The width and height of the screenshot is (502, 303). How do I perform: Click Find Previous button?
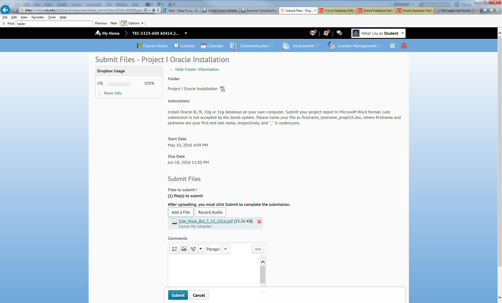point(101,23)
